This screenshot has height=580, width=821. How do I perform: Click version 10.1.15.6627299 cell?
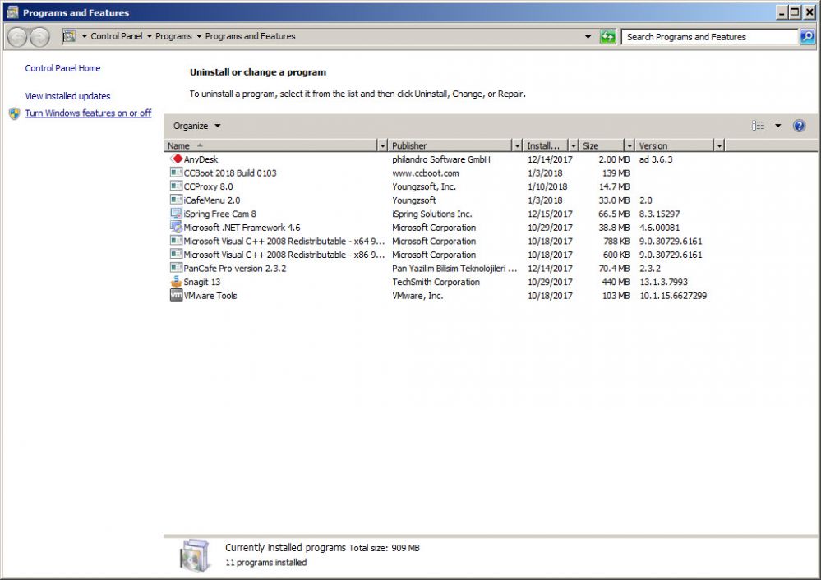pyautogui.click(x=673, y=295)
